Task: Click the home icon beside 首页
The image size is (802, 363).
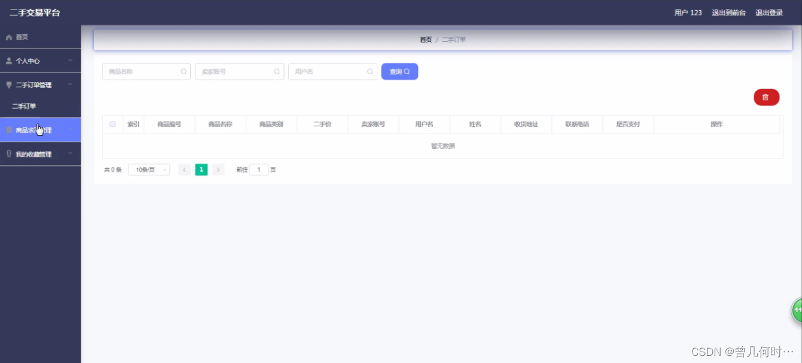Action: [9, 37]
